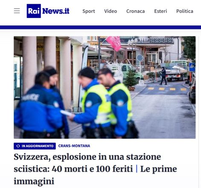The height and width of the screenshot is (188, 201).
Task: Go to the Cronaca section
Action: [135, 11]
